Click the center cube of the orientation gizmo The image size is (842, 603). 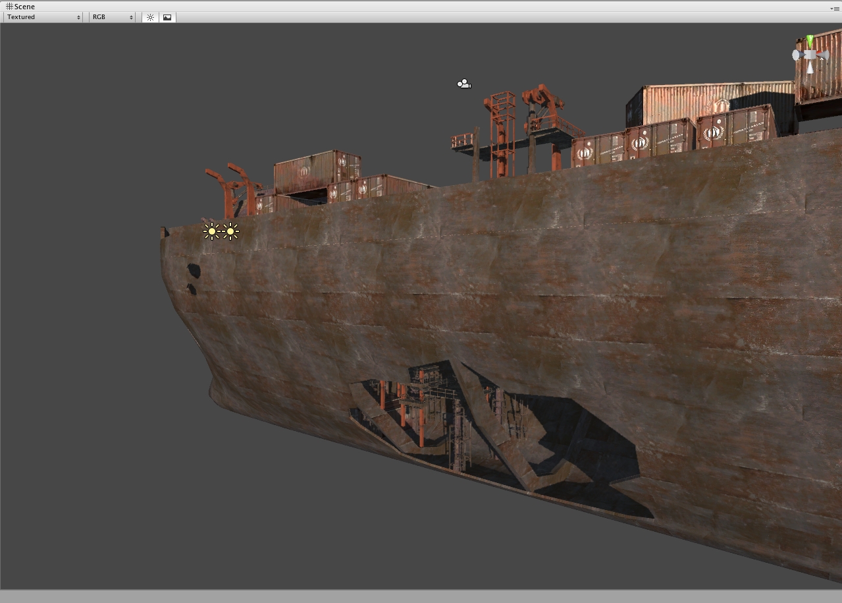point(810,55)
